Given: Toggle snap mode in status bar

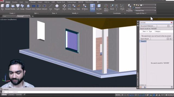Looking at the screenshot, I should [125, 95].
